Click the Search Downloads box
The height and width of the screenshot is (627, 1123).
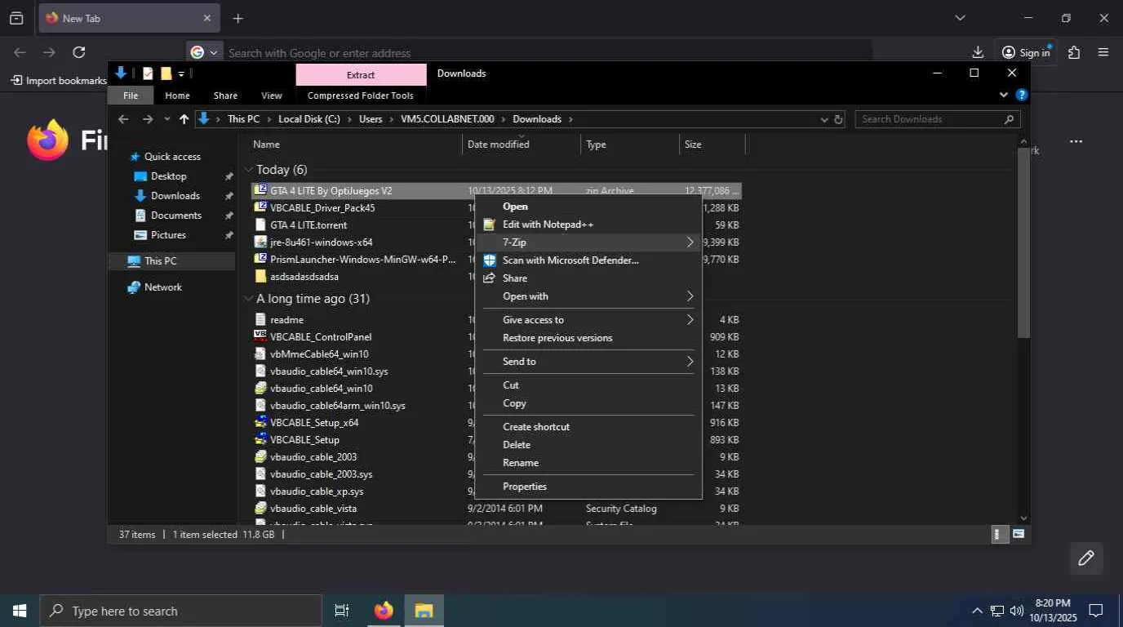click(937, 119)
